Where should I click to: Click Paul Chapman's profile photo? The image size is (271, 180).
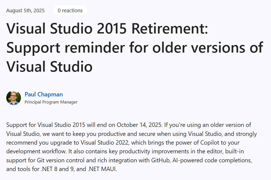tap(14, 98)
